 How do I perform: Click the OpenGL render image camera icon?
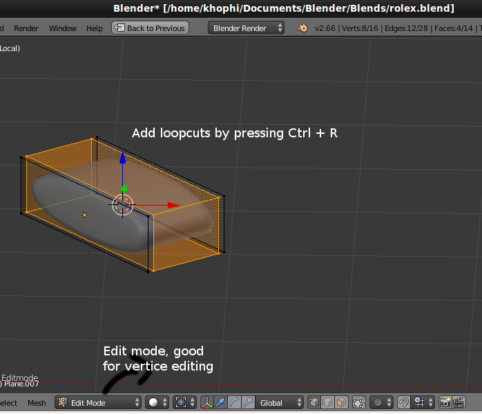point(445,403)
